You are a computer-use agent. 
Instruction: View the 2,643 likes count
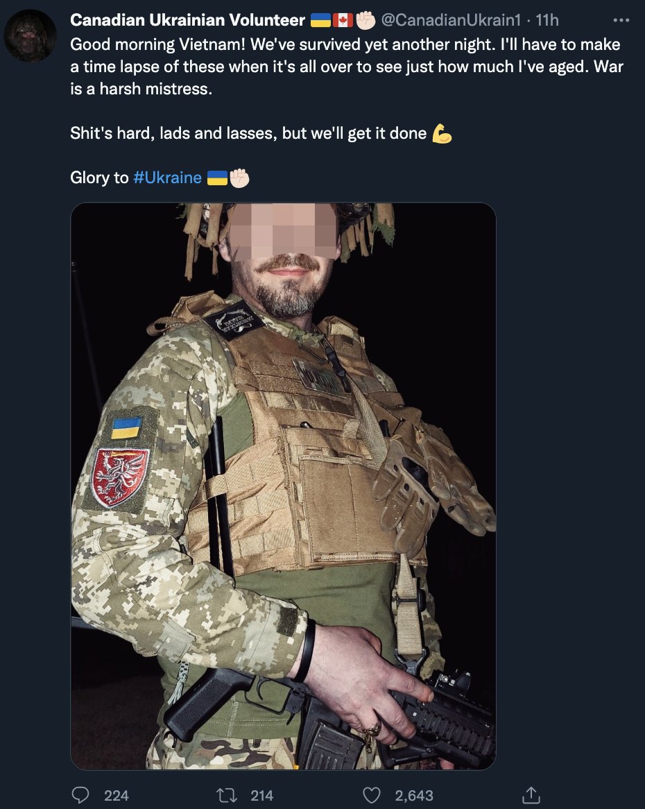tap(414, 796)
